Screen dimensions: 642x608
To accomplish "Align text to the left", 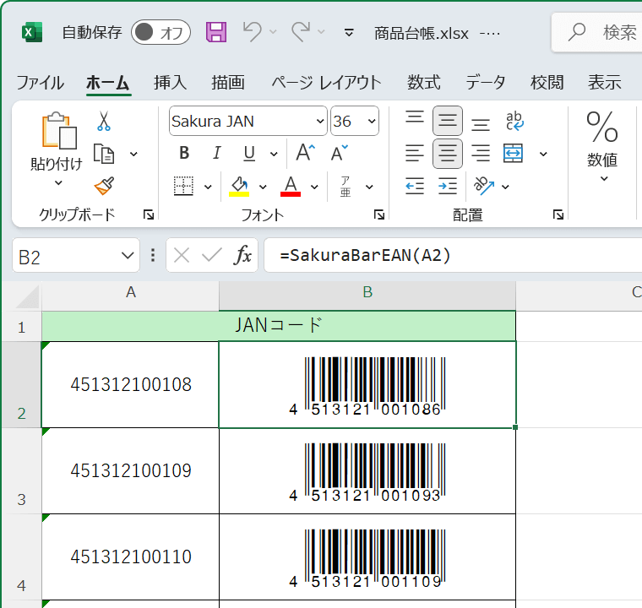I will click(x=415, y=154).
